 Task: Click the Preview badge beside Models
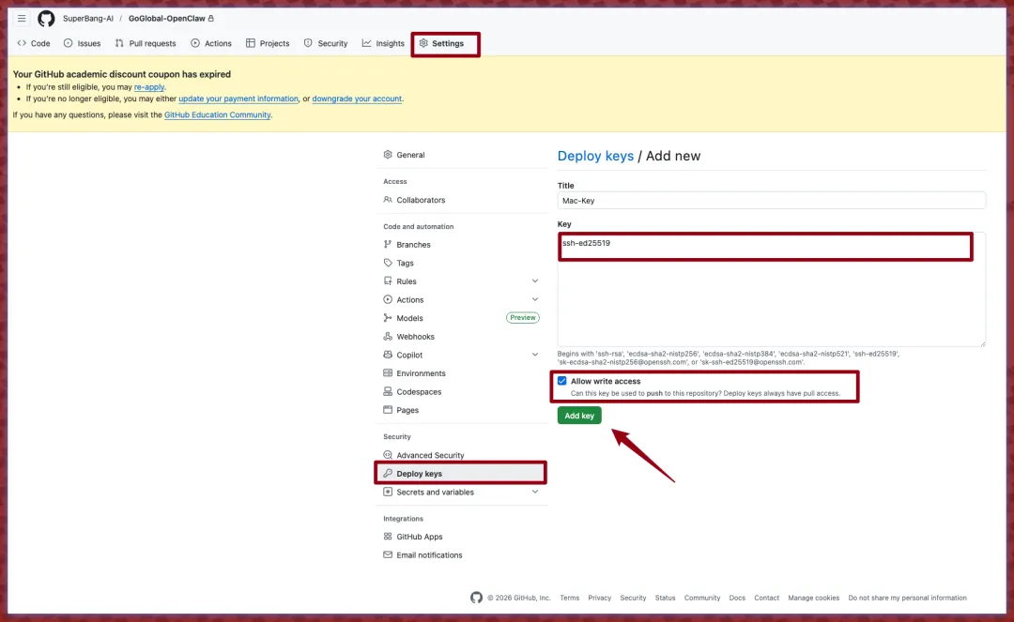523,318
